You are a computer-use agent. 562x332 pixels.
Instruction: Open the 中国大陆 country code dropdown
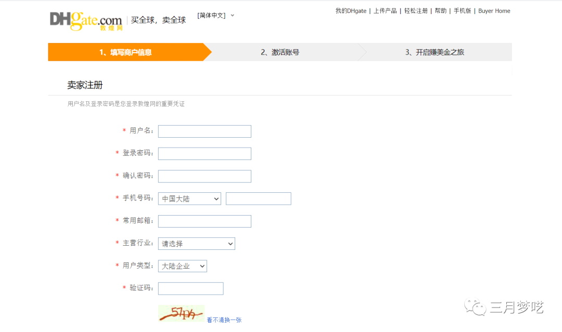(x=189, y=198)
